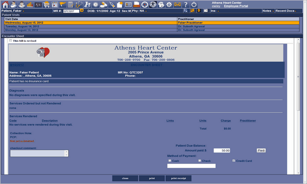The image size is (307, 184).
Task: Open the help question mark icon
Action: 186,4
